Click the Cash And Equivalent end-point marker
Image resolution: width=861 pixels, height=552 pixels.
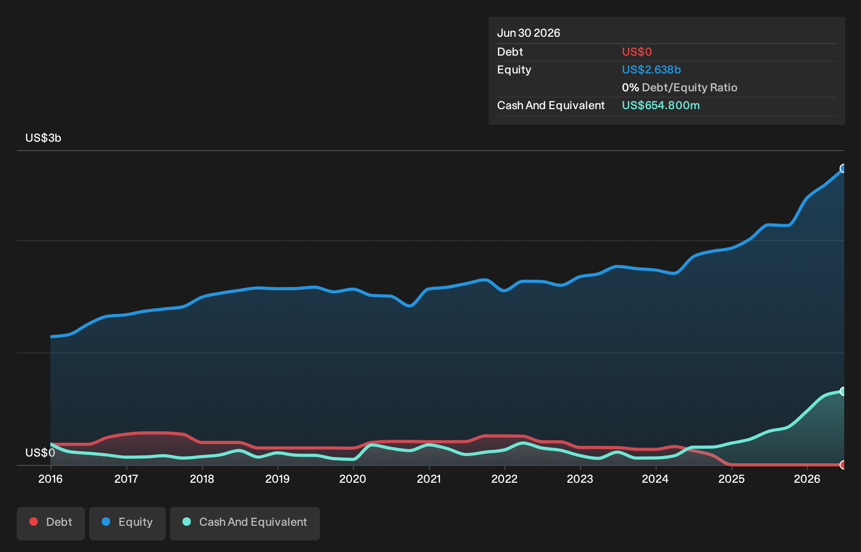[843, 391]
